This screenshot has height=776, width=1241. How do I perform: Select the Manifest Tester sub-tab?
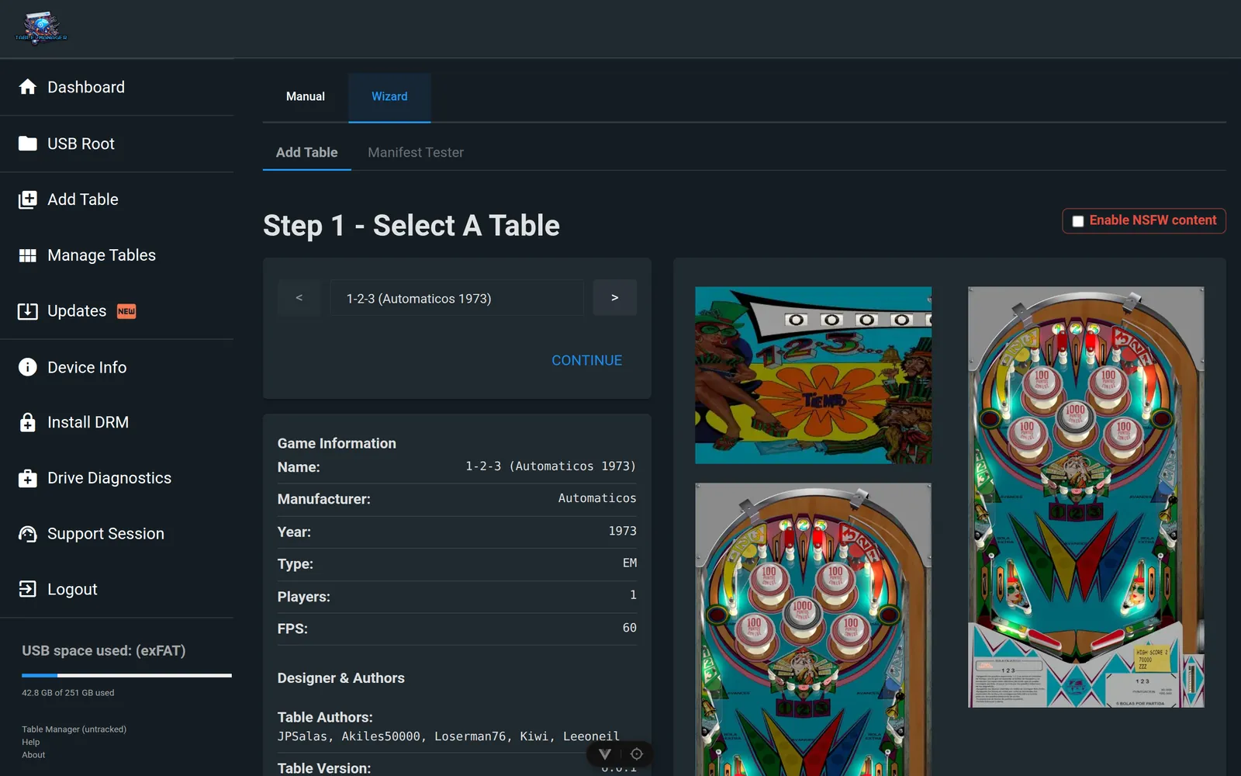(416, 153)
